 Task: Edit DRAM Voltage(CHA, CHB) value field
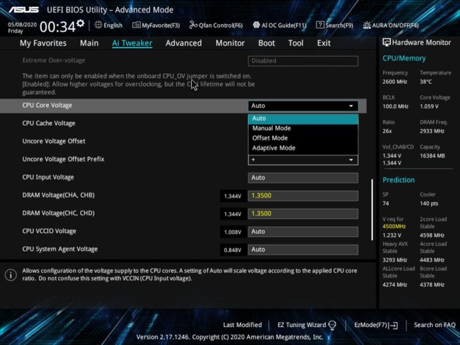click(303, 196)
